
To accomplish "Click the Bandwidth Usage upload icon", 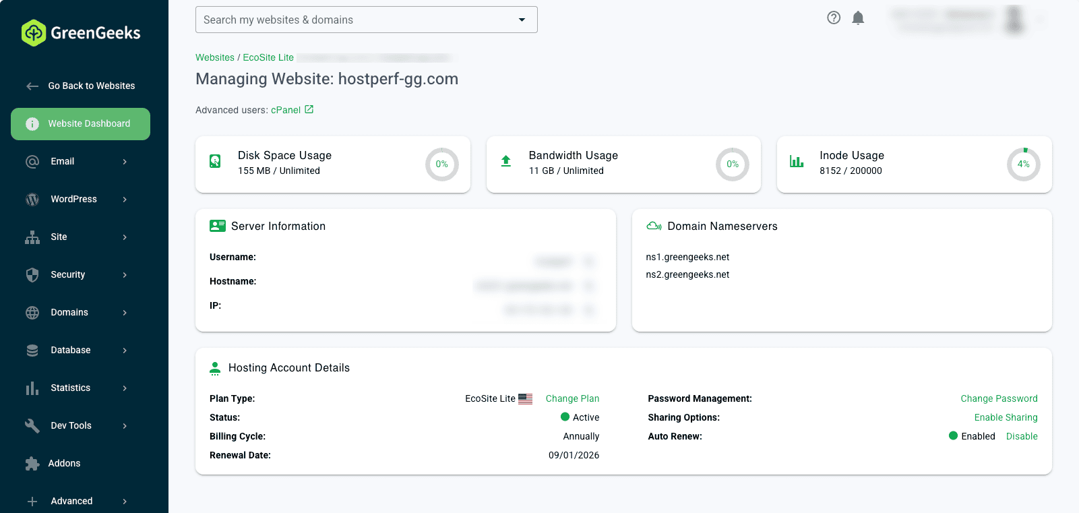I will coord(506,161).
